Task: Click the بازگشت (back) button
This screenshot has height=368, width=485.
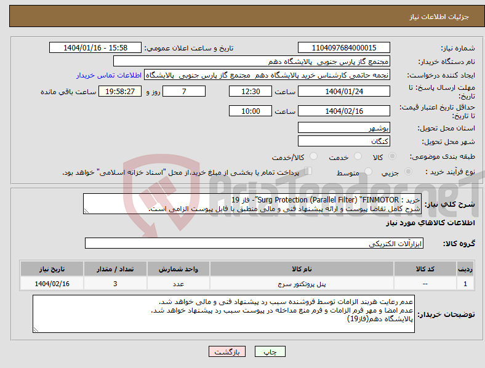Action: pos(227,351)
